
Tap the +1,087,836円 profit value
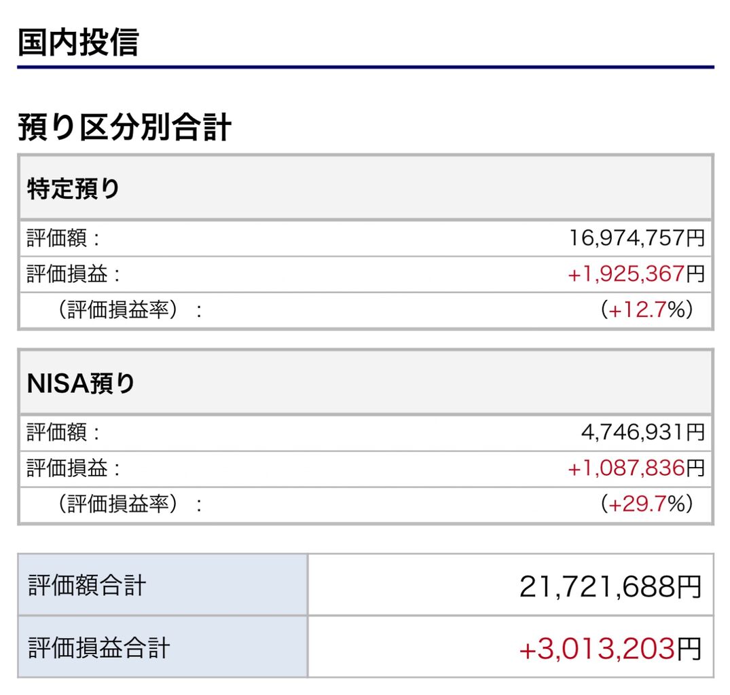(x=636, y=468)
